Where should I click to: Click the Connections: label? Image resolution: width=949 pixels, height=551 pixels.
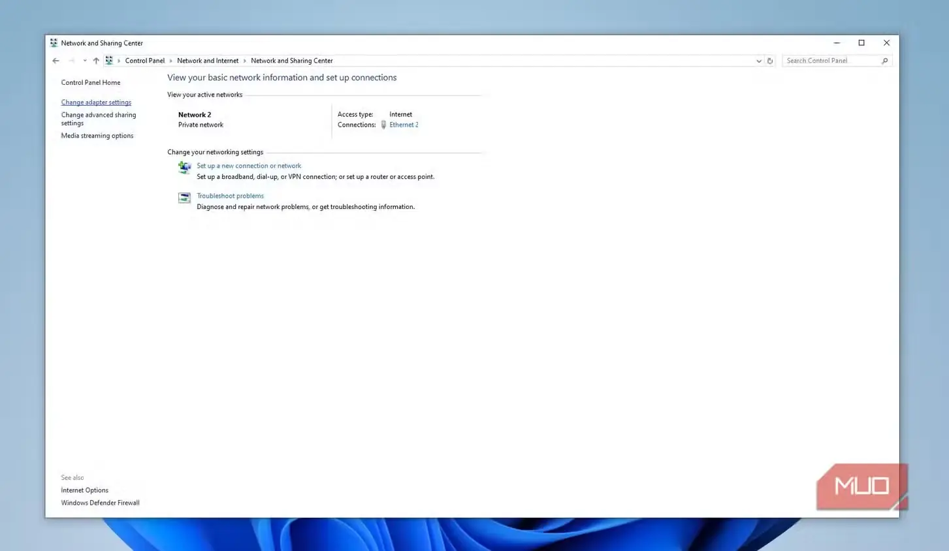coord(357,125)
